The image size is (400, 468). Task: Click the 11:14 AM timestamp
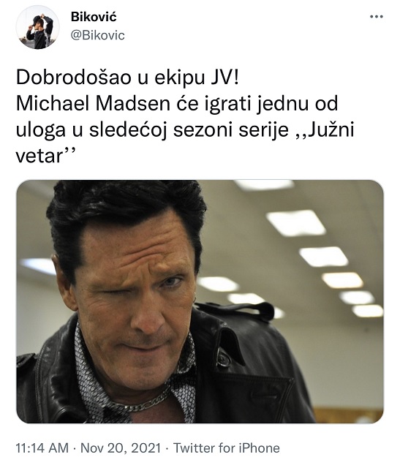[x=42, y=448]
